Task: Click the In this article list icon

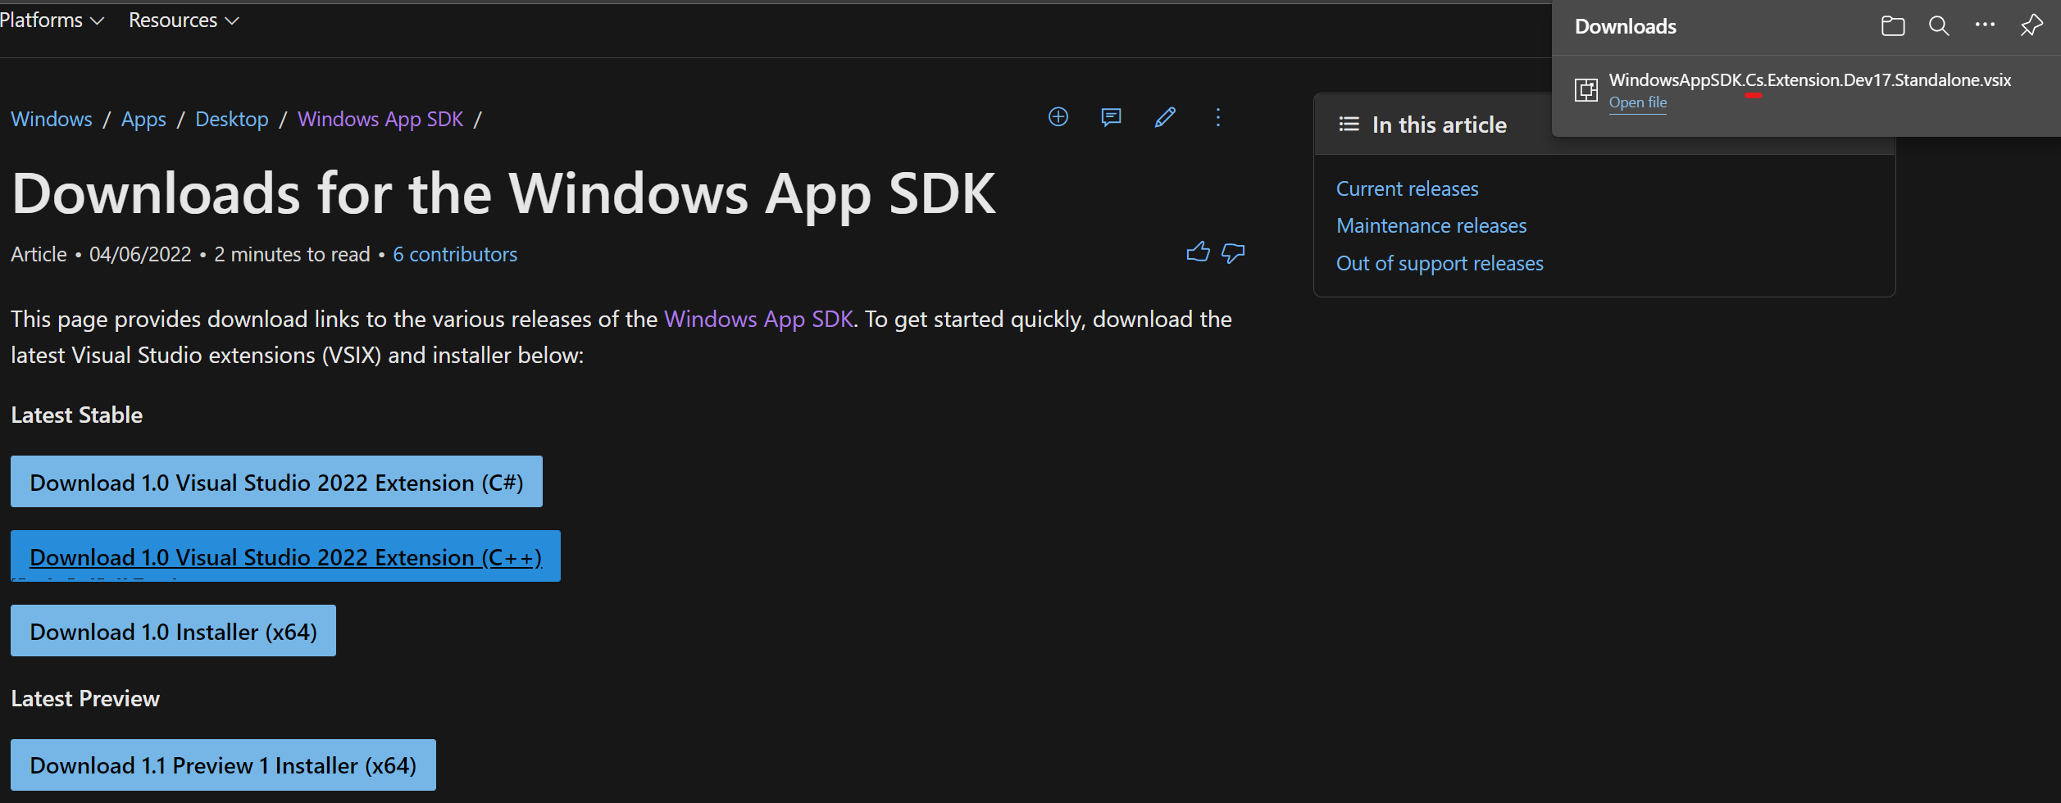Action: [1348, 124]
